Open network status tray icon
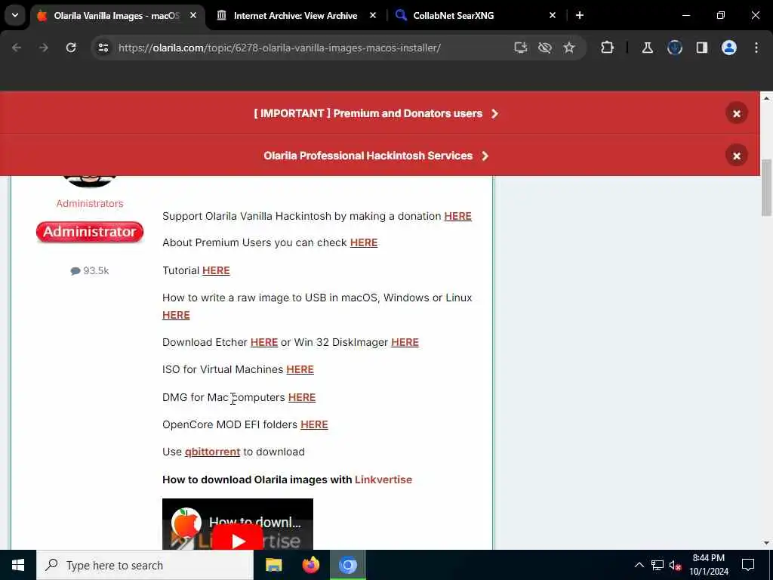This screenshot has height=580, width=773. (x=658, y=565)
